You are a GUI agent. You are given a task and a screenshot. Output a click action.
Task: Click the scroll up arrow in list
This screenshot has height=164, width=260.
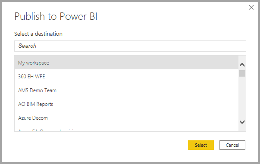(242, 65)
